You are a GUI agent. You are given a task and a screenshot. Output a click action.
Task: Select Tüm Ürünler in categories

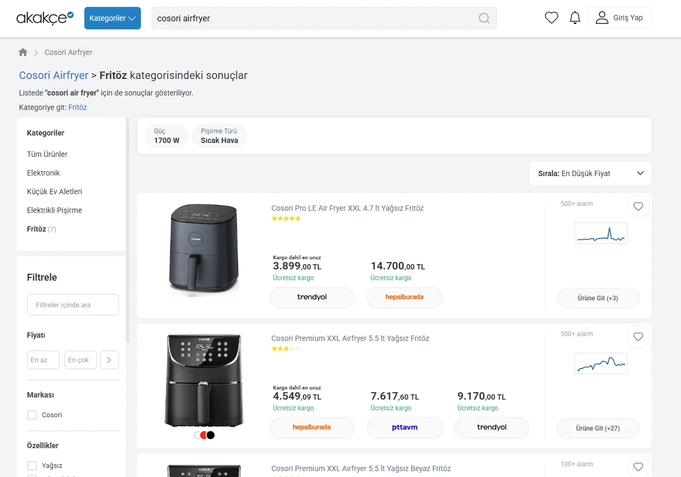point(47,154)
